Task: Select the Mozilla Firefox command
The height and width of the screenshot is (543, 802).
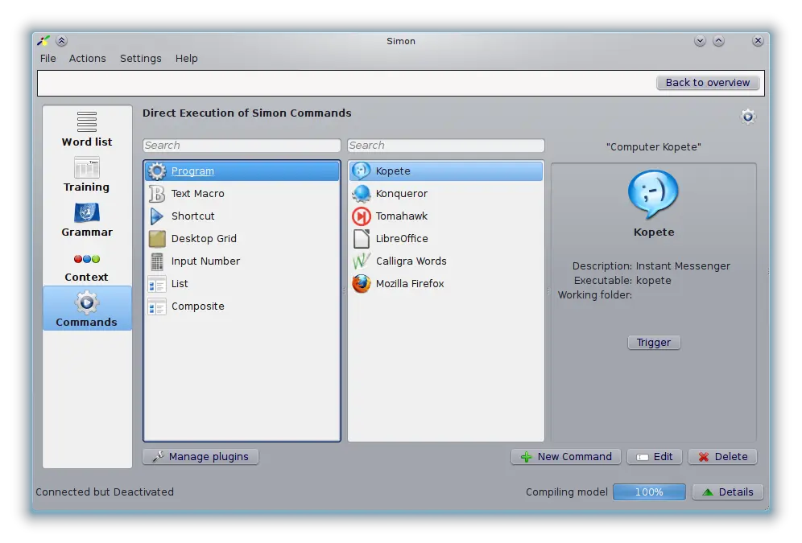Action: [446, 283]
